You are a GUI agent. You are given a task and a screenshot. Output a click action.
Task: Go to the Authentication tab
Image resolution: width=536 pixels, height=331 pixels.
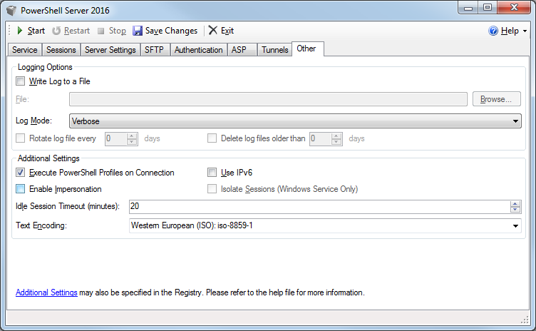199,50
